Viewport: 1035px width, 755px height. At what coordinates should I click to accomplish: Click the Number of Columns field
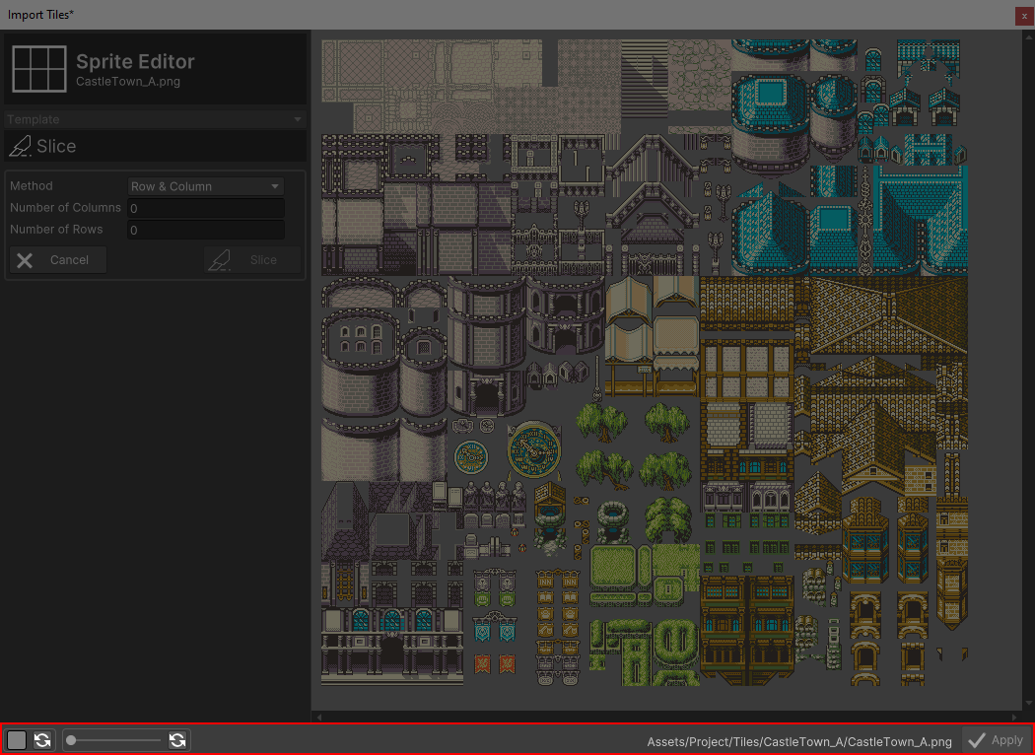(x=206, y=209)
